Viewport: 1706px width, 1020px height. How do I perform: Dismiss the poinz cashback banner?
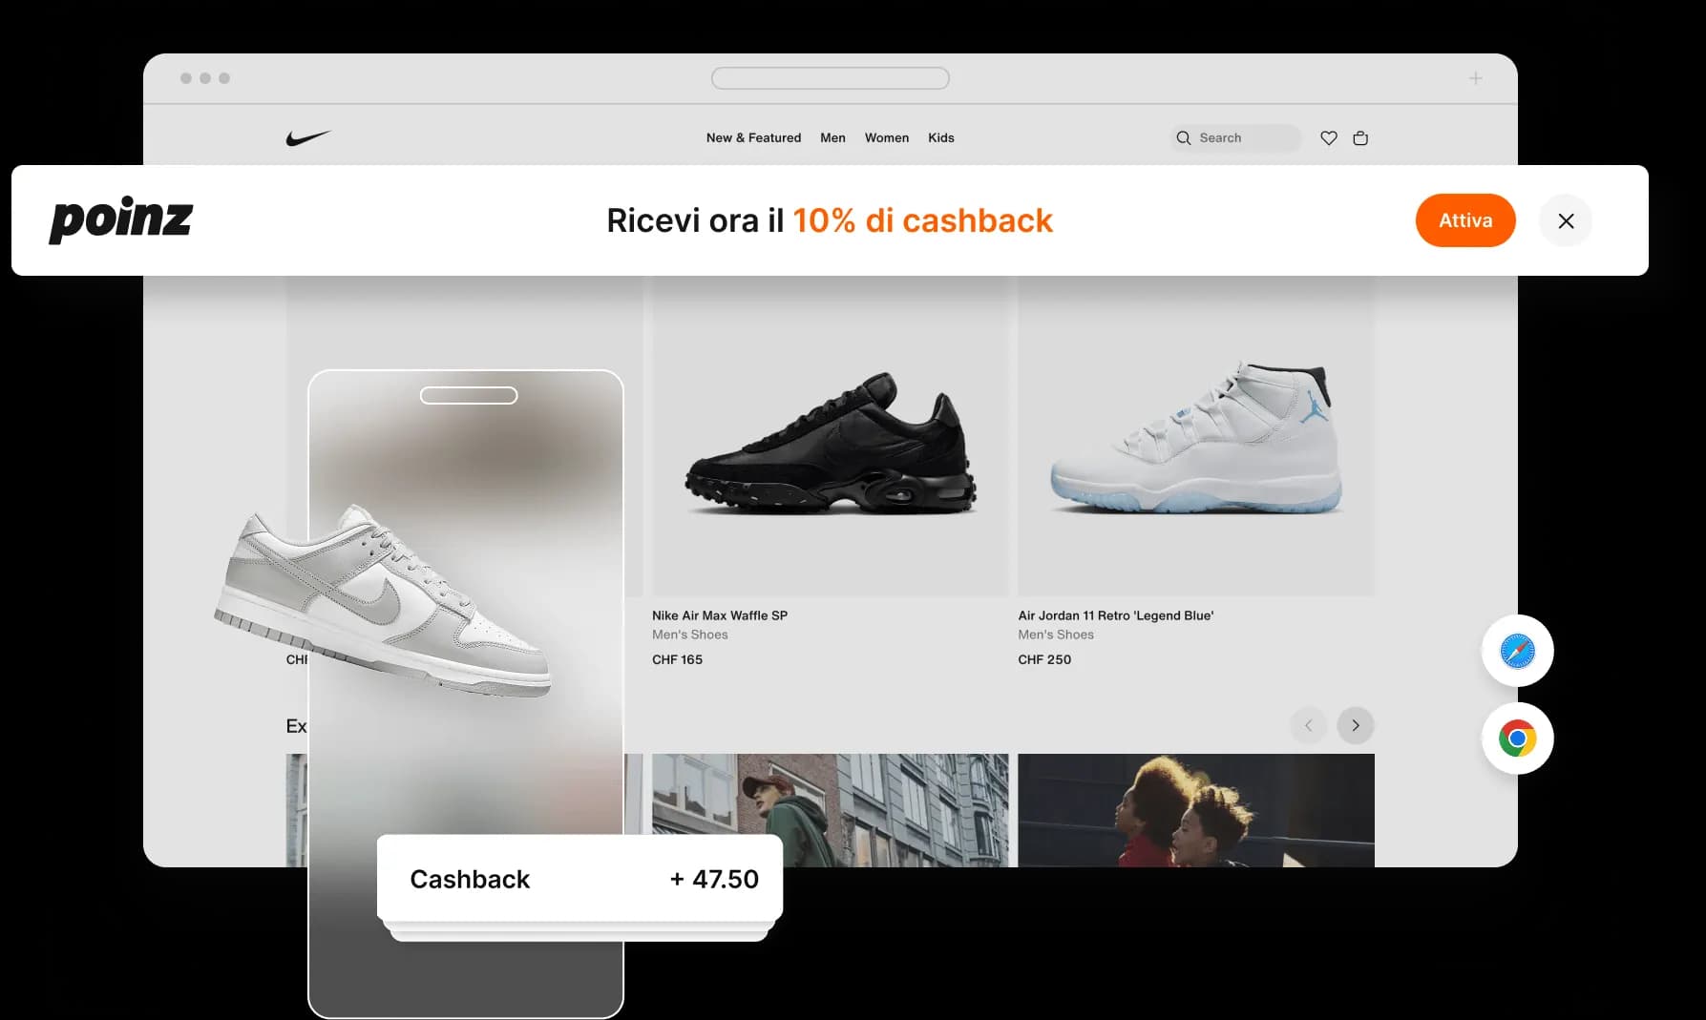pyautogui.click(x=1566, y=220)
